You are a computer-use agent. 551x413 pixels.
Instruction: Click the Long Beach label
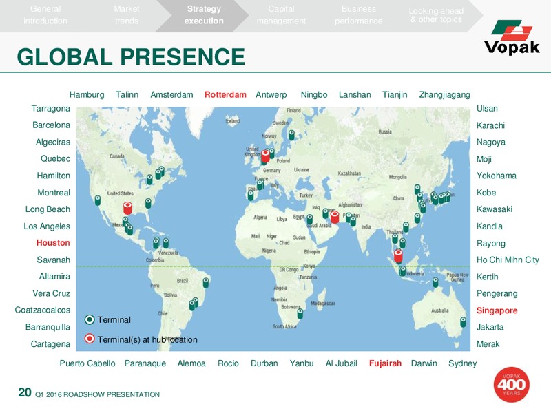click(x=48, y=209)
